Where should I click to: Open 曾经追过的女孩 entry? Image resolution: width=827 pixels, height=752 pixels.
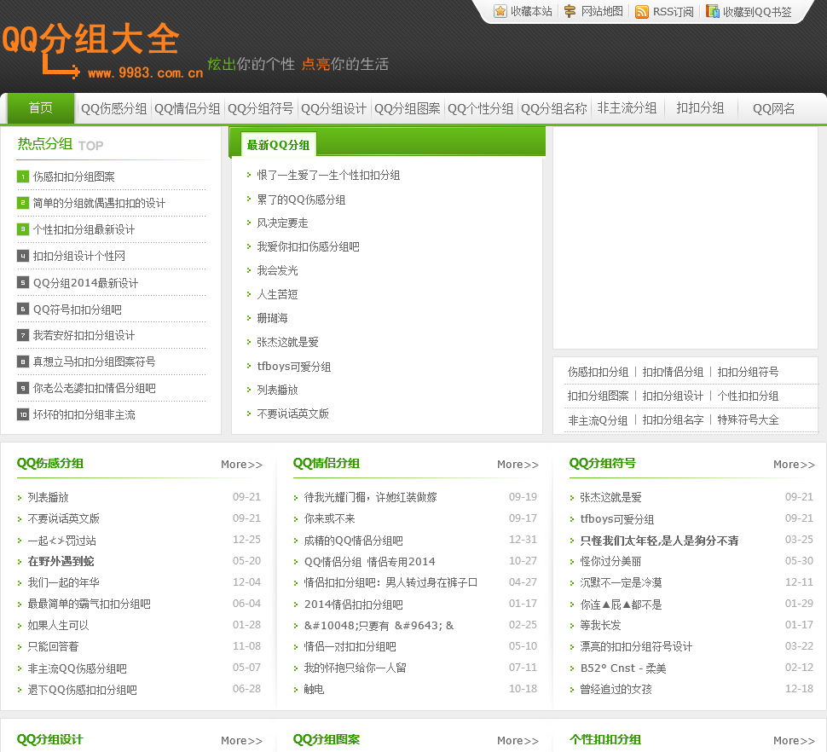point(616,689)
